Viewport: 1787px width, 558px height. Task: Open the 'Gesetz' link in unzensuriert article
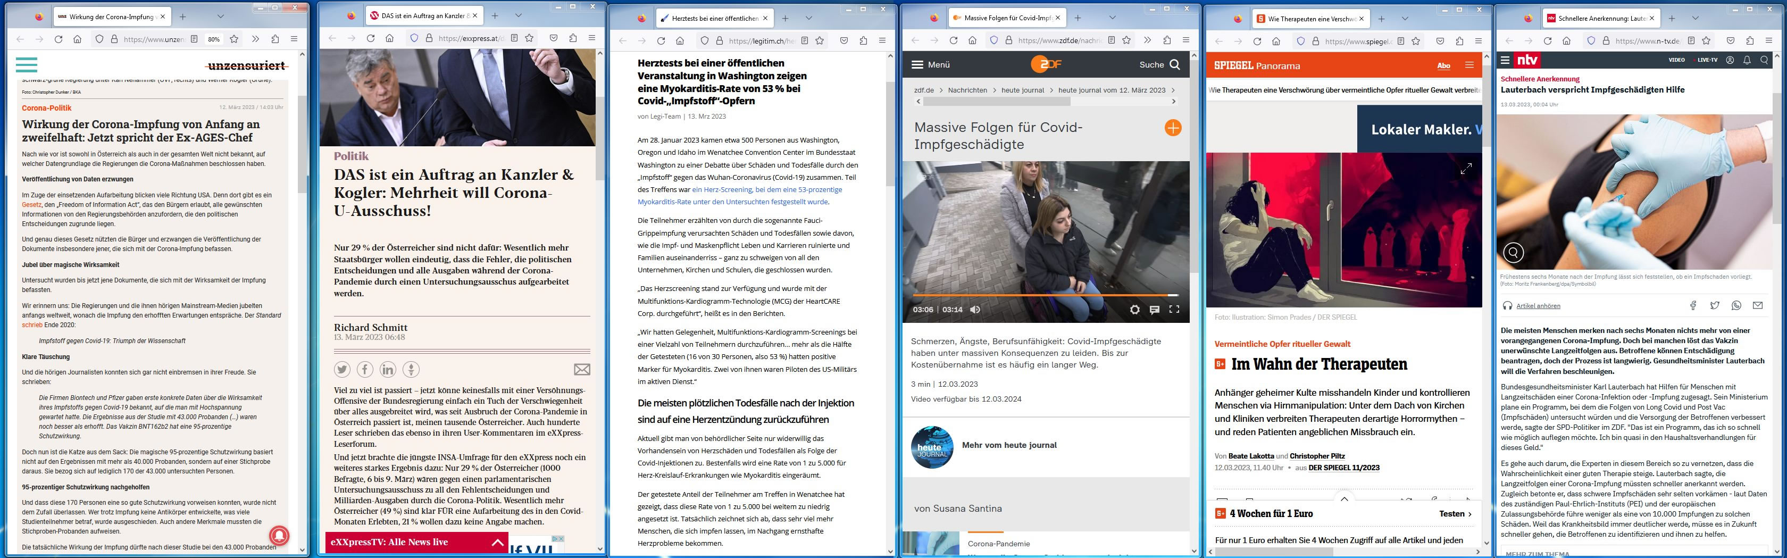pyautogui.click(x=32, y=205)
